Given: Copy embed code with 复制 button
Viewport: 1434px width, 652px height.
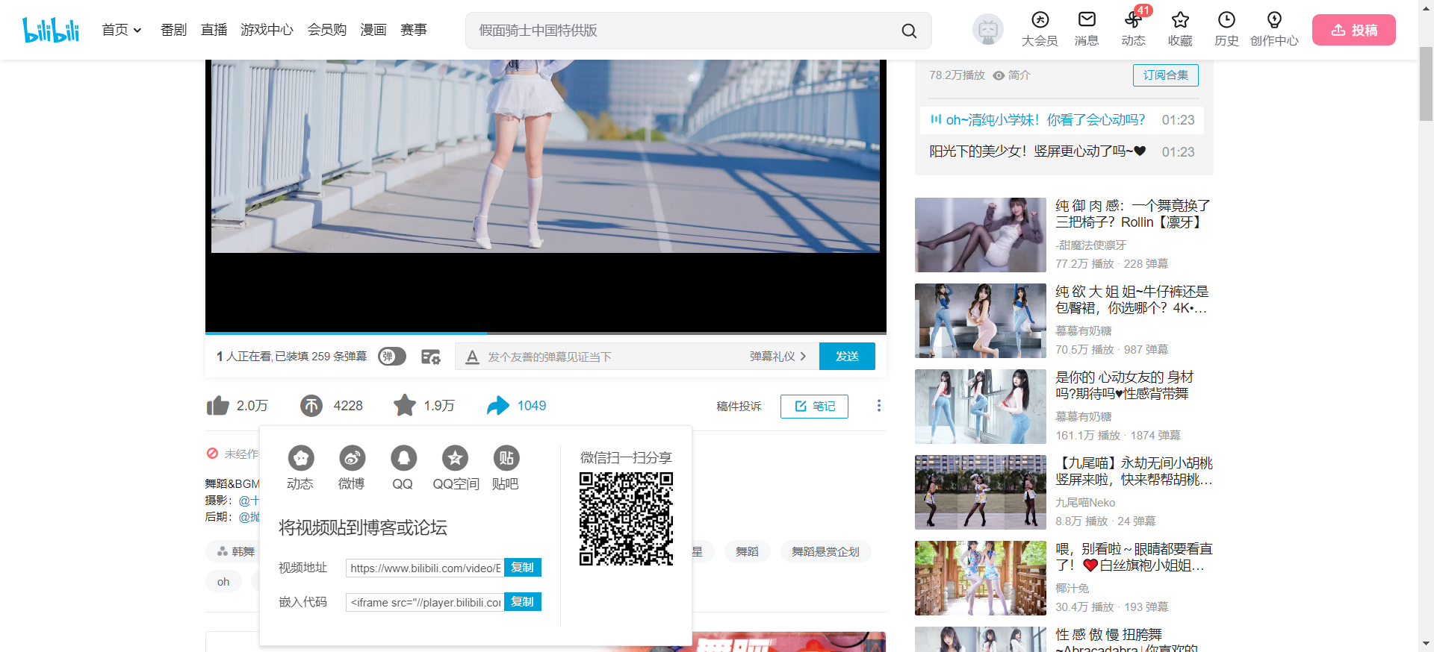Looking at the screenshot, I should 523,602.
